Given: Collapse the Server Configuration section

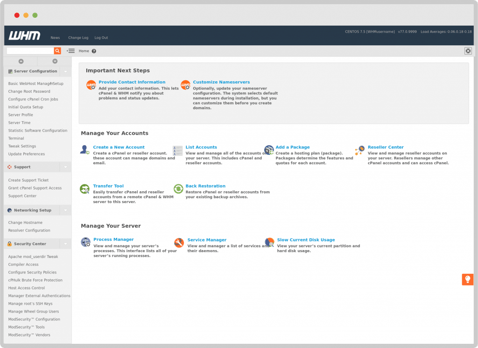Looking at the screenshot, I should [x=65, y=71].
